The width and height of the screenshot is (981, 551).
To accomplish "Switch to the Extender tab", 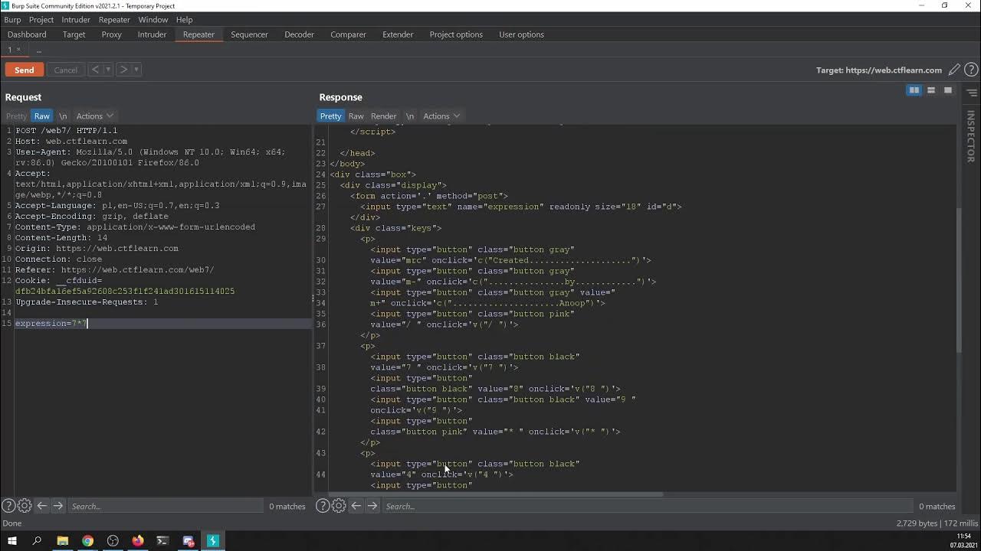I will point(398,34).
